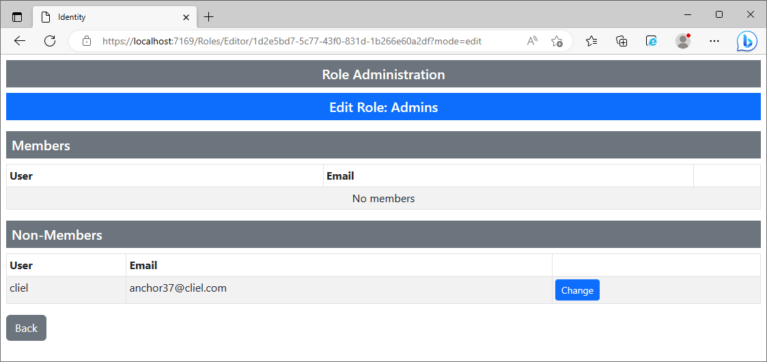Select Members table User column header
767x362 pixels.
click(165, 176)
